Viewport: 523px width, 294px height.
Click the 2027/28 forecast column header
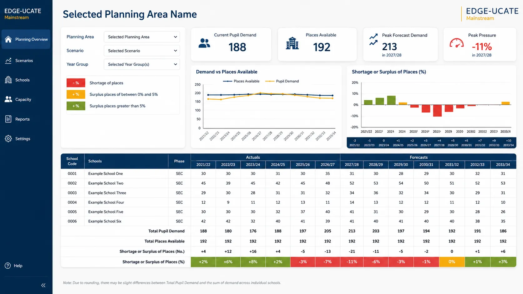[352, 165]
